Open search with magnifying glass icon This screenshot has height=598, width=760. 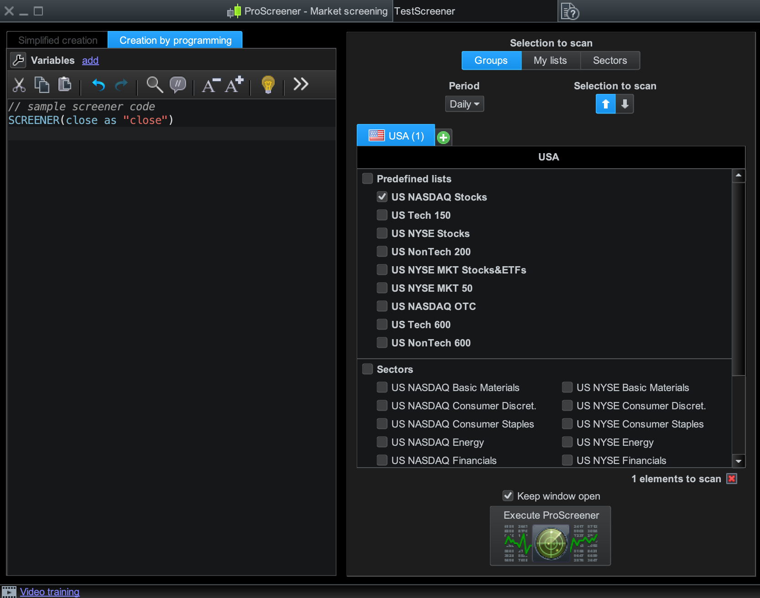click(155, 85)
